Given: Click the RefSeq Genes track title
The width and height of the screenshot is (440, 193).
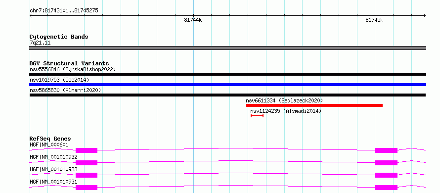Looking at the screenshot, I should [x=50, y=139].
